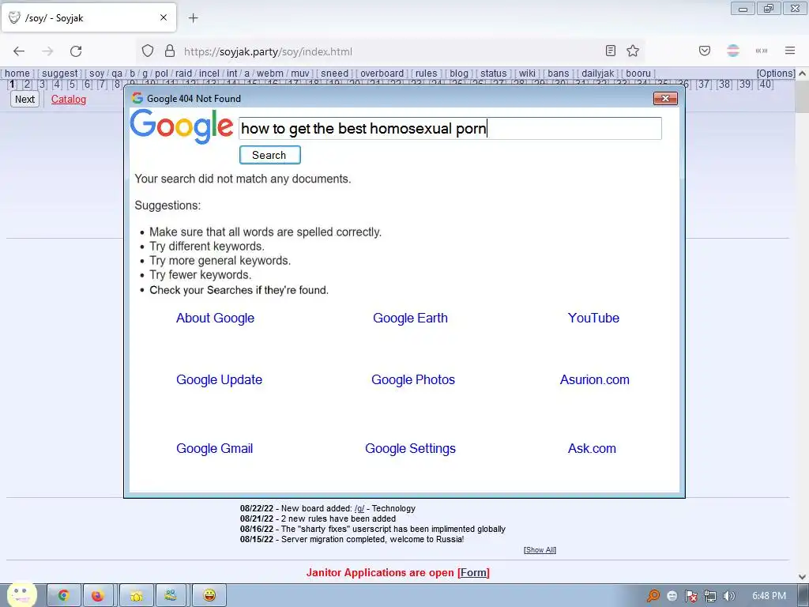The image size is (809, 607).
Task: Open the bans navigation link
Action: tap(559, 74)
